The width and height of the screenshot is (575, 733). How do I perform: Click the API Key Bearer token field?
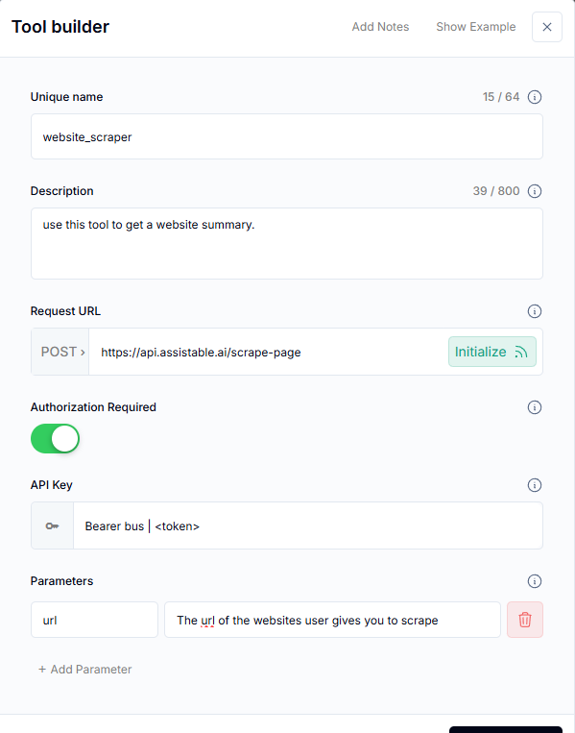click(308, 525)
